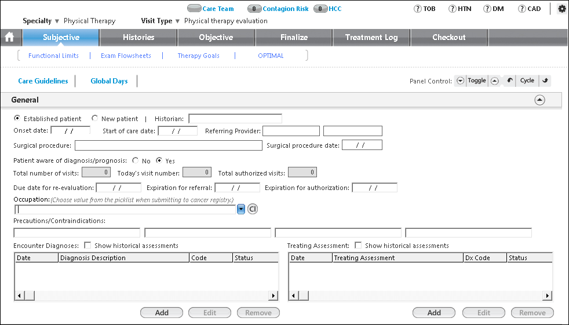Viewport: 569px width, 325px height.
Task: Open the Occupation picklist dropdown
Action: [x=241, y=209]
